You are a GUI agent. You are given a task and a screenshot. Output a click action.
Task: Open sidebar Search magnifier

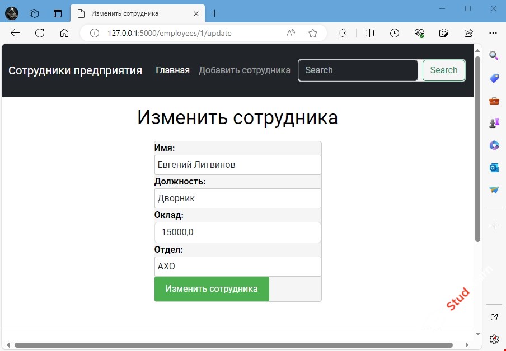click(494, 55)
